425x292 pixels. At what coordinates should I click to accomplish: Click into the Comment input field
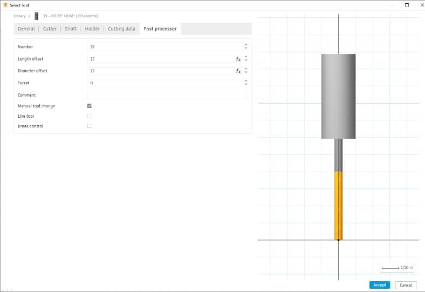[167, 95]
